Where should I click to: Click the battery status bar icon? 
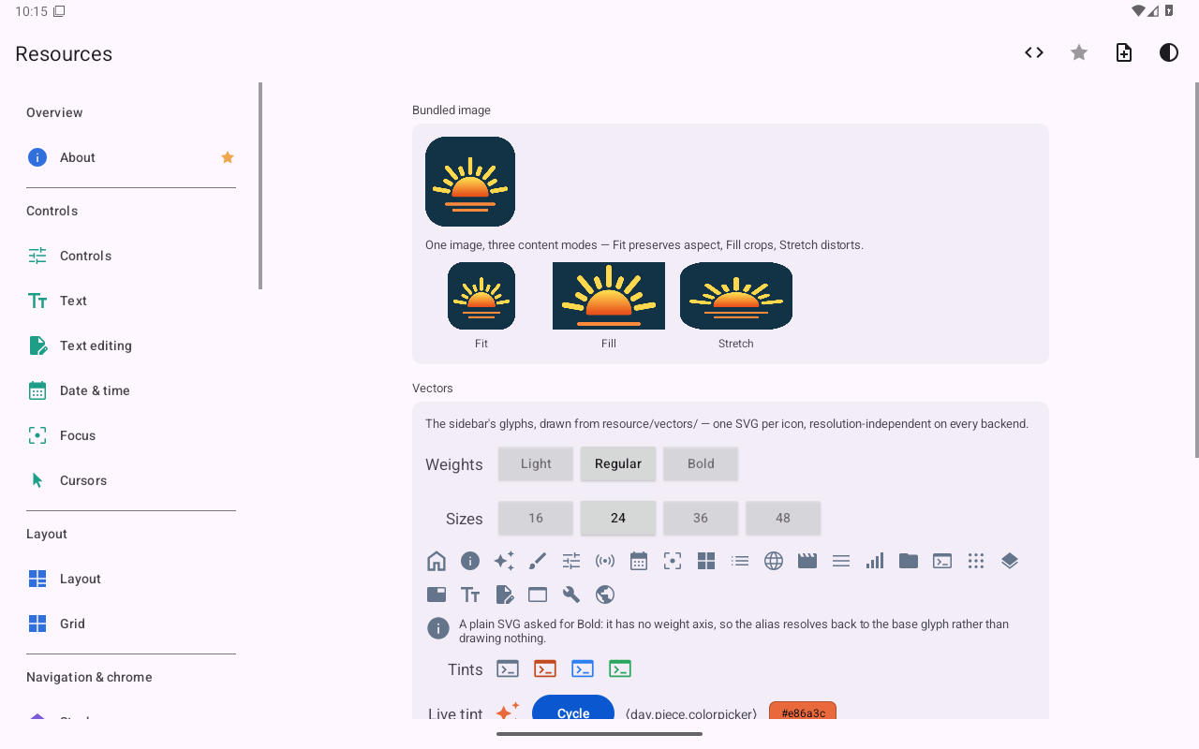(x=1169, y=11)
